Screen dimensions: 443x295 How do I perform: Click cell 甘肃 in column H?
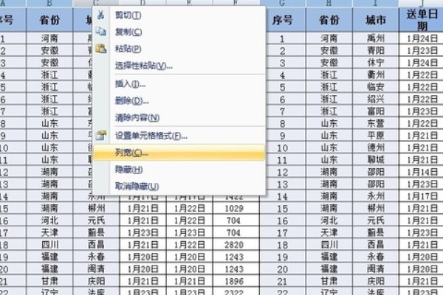pos(329,281)
